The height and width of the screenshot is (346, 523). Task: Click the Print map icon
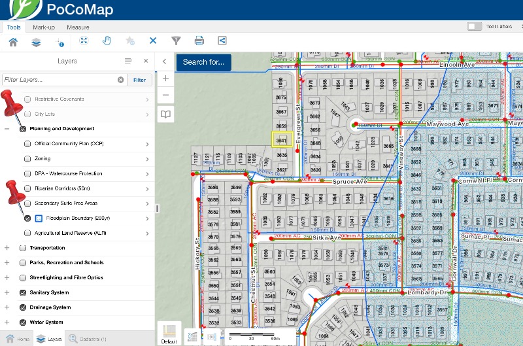pos(199,41)
